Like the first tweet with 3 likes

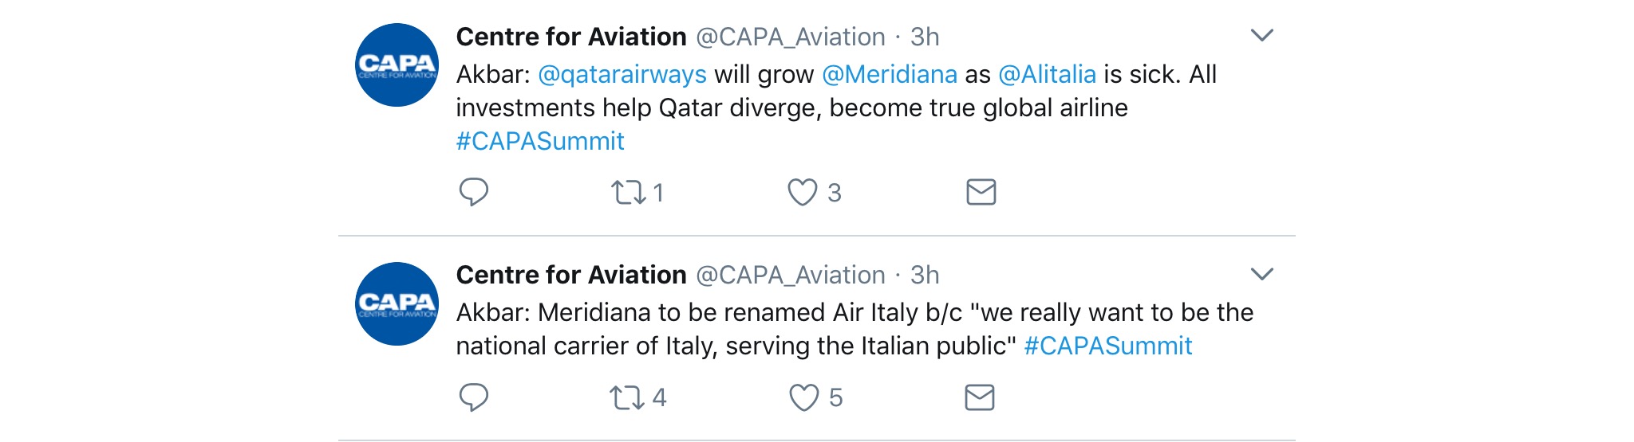(x=802, y=192)
